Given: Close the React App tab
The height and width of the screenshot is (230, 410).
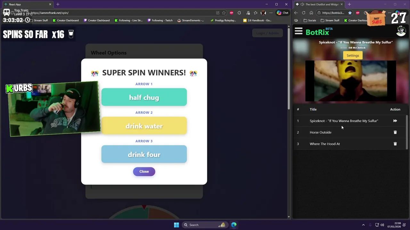Looking at the screenshot, I should 50,4.
